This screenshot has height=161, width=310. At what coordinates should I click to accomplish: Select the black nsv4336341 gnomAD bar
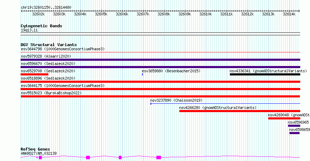pyautogui.click(x=265, y=74)
